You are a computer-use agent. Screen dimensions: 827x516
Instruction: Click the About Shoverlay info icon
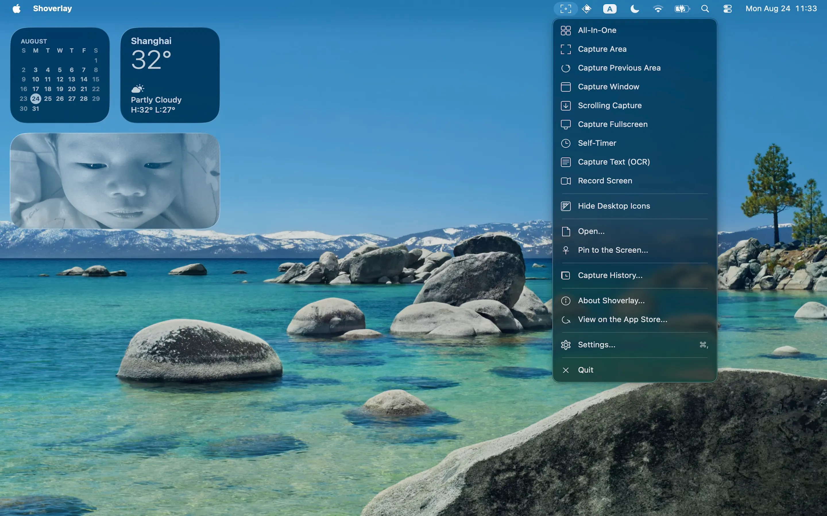[566, 300]
